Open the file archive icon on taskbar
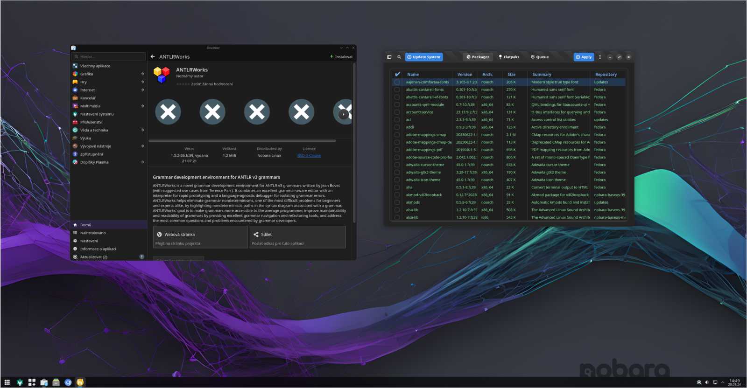This screenshot has height=388, width=747. pos(56,382)
